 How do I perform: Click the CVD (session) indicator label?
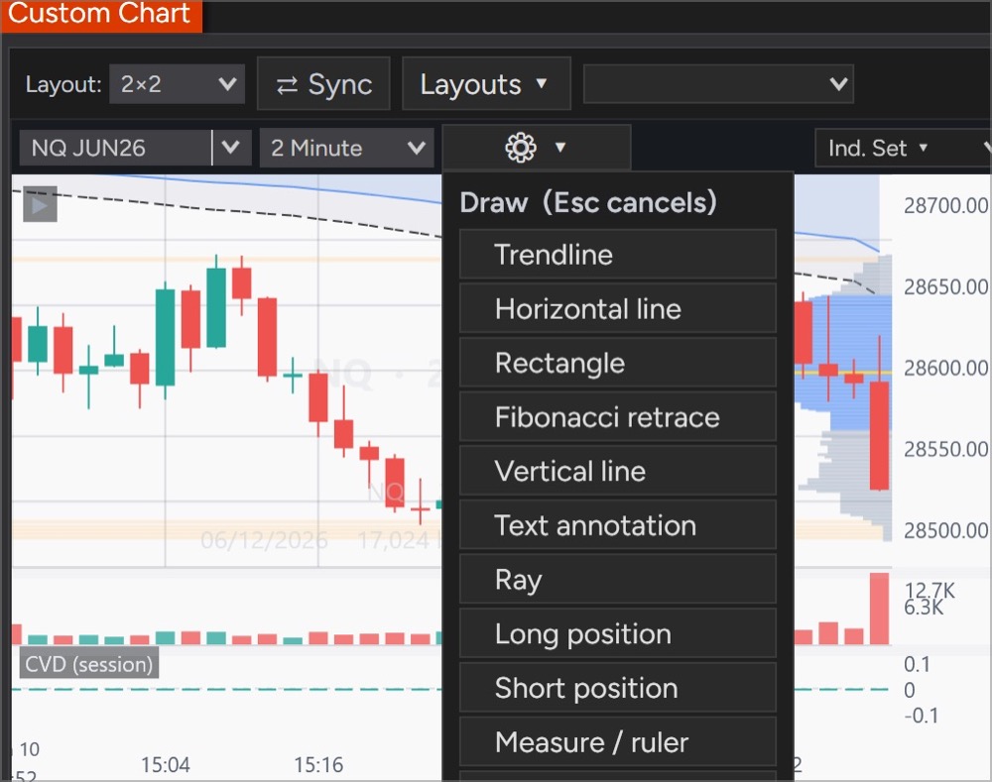pos(88,664)
